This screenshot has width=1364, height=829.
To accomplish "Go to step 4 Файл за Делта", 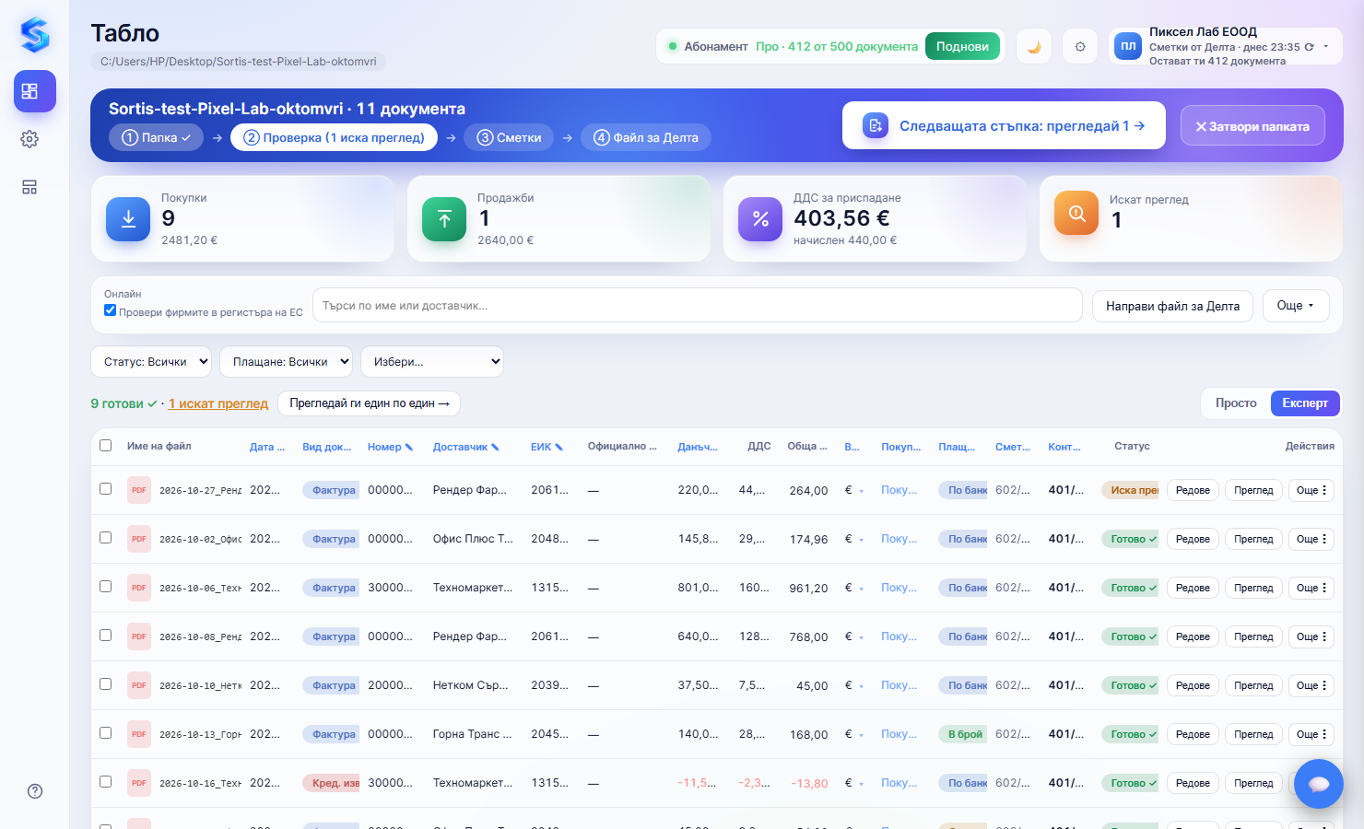I will pos(645,137).
